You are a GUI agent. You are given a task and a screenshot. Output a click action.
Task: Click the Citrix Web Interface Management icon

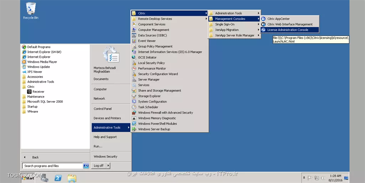[x=263, y=24]
